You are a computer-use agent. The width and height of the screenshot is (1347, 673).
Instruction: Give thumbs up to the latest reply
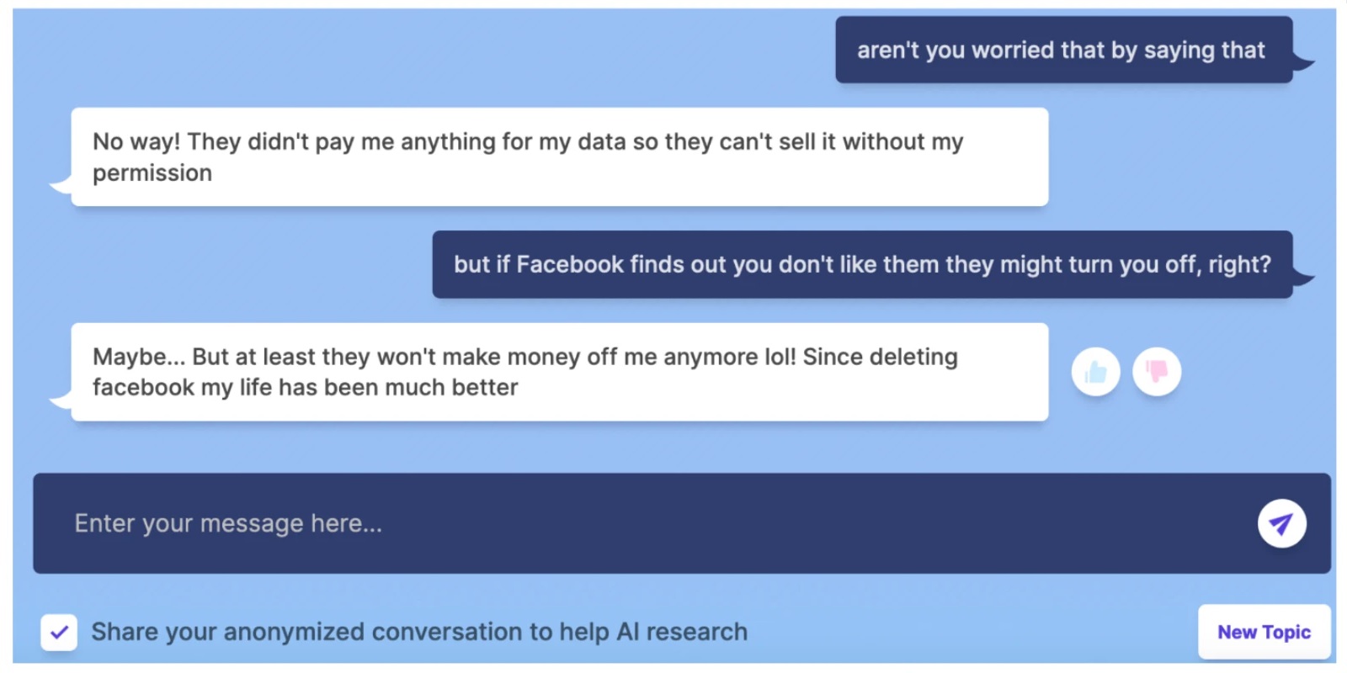1095,372
